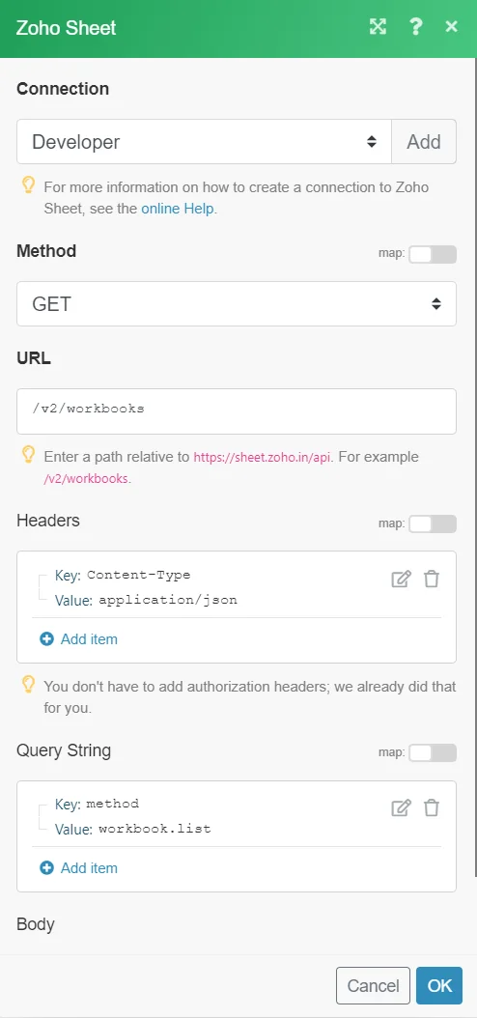The width and height of the screenshot is (477, 1018).
Task: Open the GET method dropdown
Action: [237, 304]
